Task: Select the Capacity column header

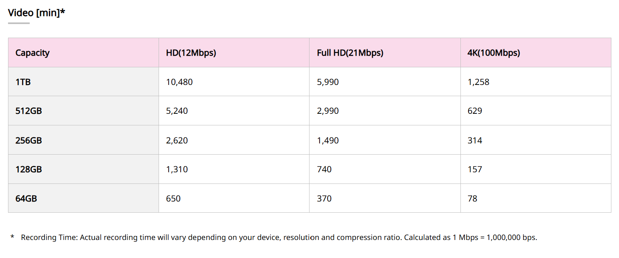Action: point(33,53)
